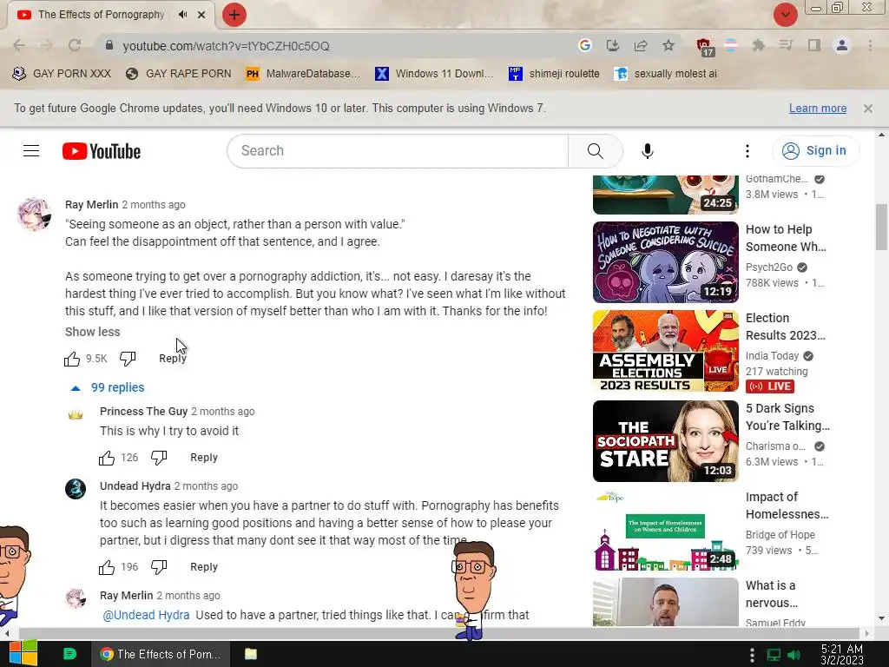The height and width of the screenshot is (667, 889).
Task: Click Google icon in address bar
Action: point(584,45)
